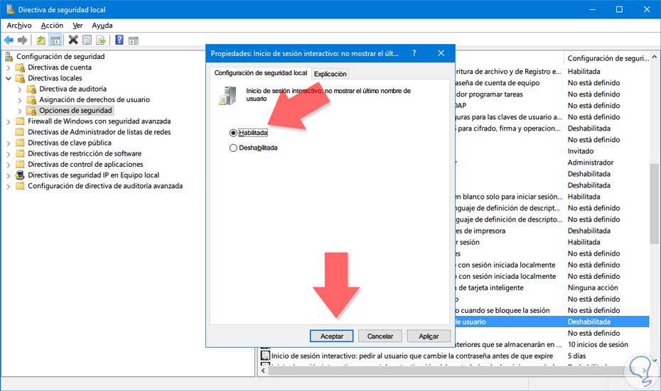The height and width of the screenshot is (391, 661).
Task: Select the Deshabilitada radio button
Action: [x=233, y=148]
